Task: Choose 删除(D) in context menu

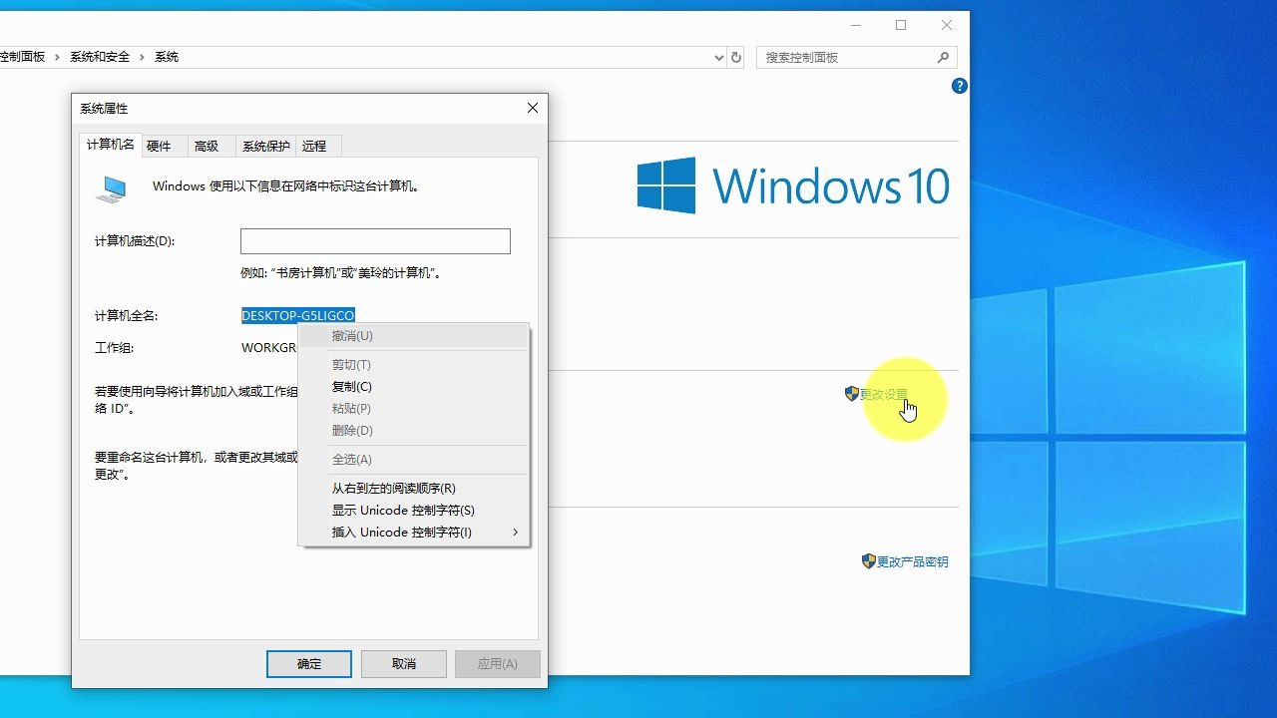Action: pyautogui.click(x=414, y=431)
